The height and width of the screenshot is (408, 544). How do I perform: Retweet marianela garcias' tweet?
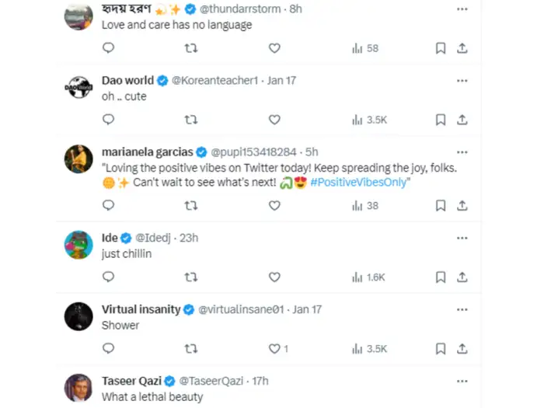pyautogui.click(x=190, y=206)
